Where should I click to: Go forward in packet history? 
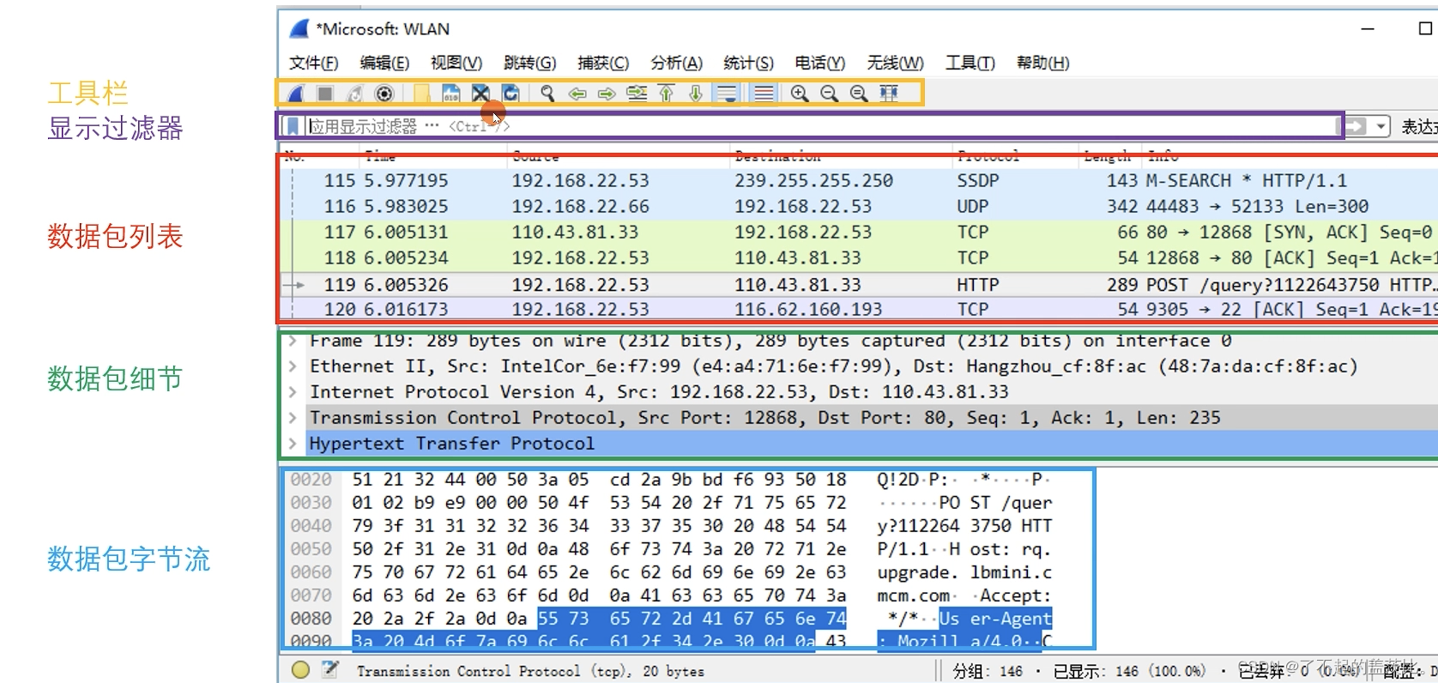607,94
